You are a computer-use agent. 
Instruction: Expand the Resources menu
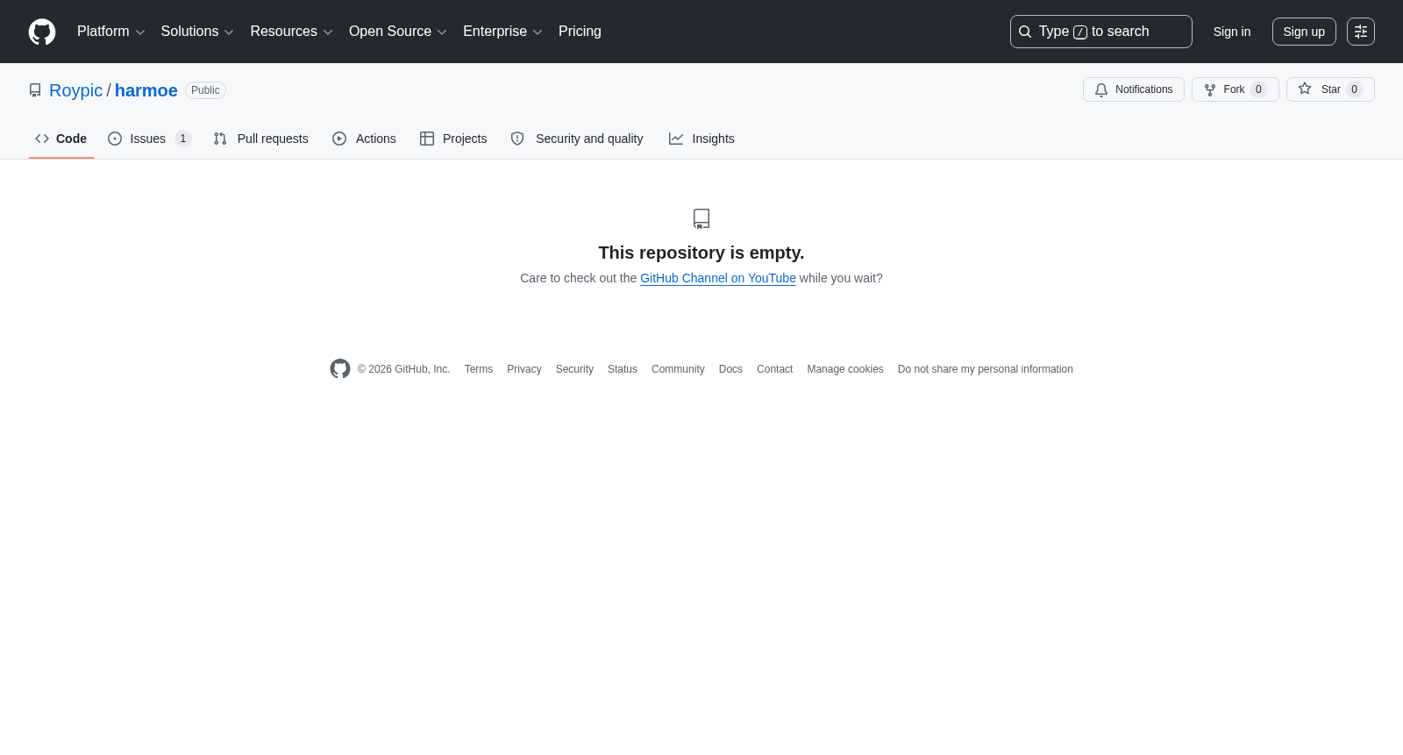point(292,32)
